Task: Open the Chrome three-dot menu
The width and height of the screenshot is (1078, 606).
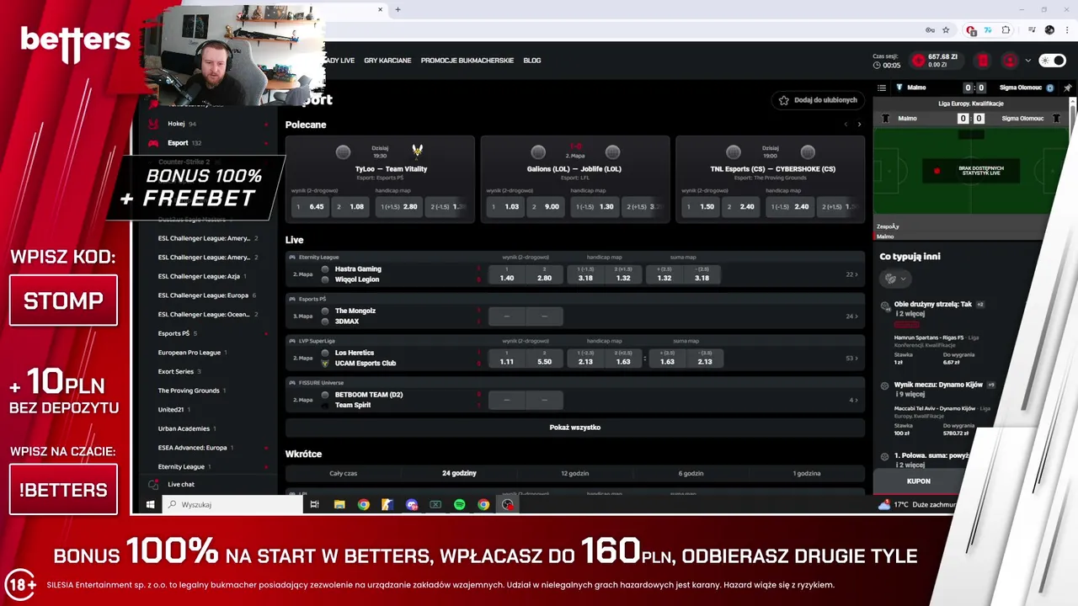Action: point(1066,29)
